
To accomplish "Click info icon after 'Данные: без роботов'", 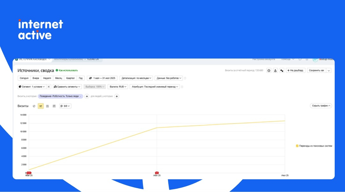I will click(x=185, y=78).
